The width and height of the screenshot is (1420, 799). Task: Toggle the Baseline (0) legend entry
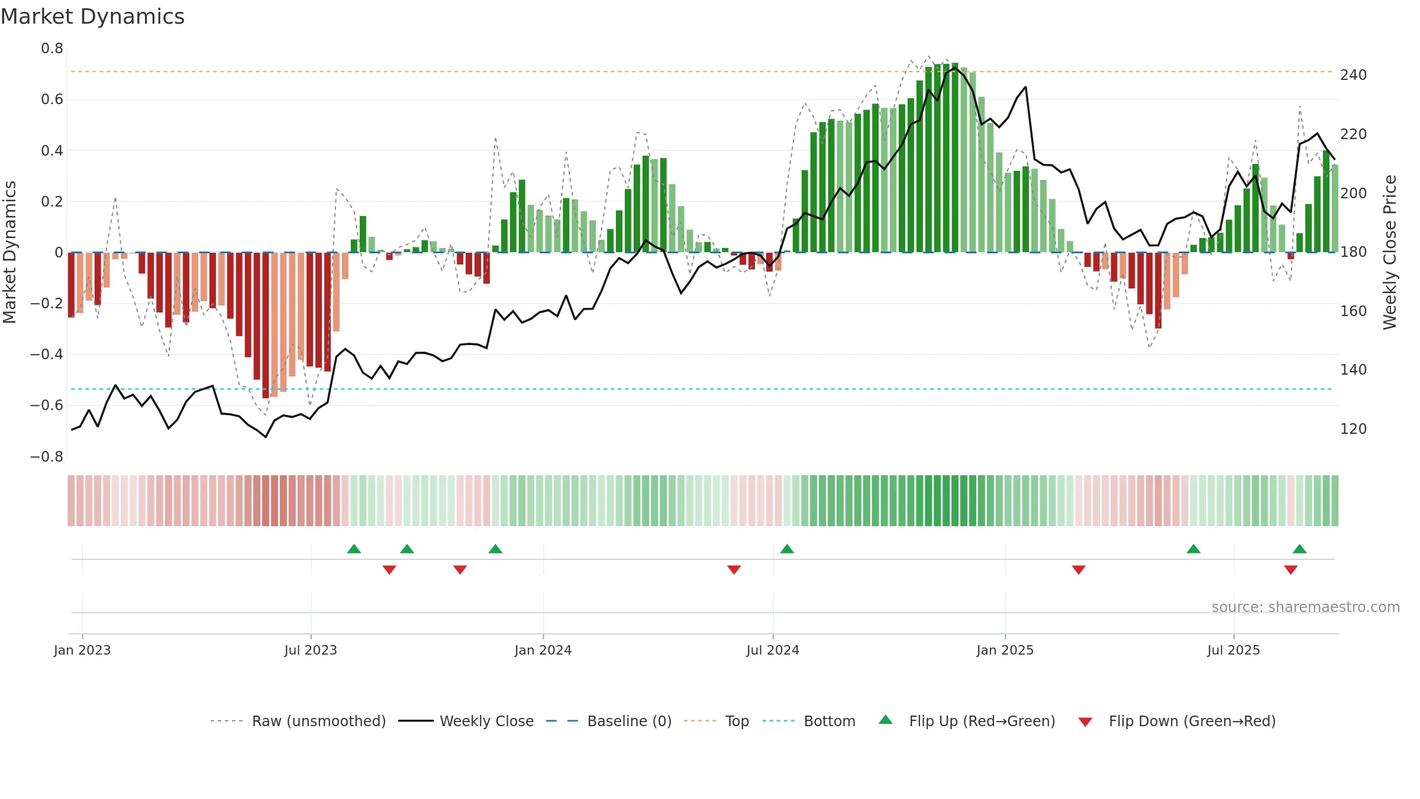tap(630, 721)
